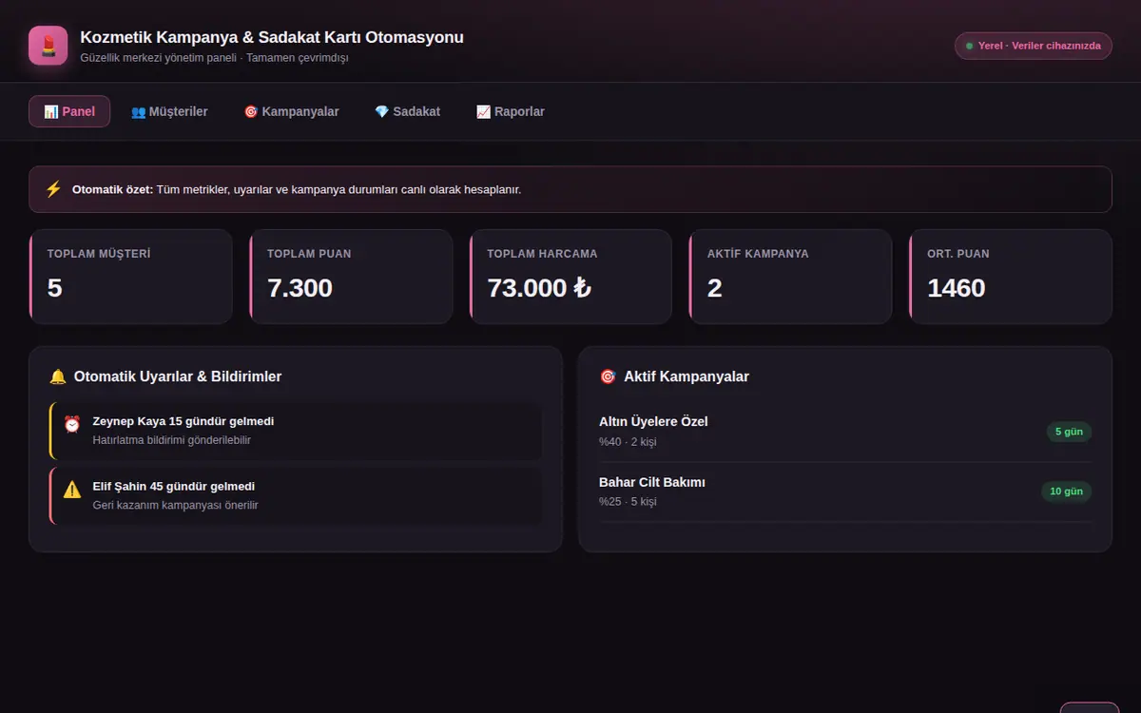
Task: Click the Aktif Kampanya stat card
Action: point(790,277)
